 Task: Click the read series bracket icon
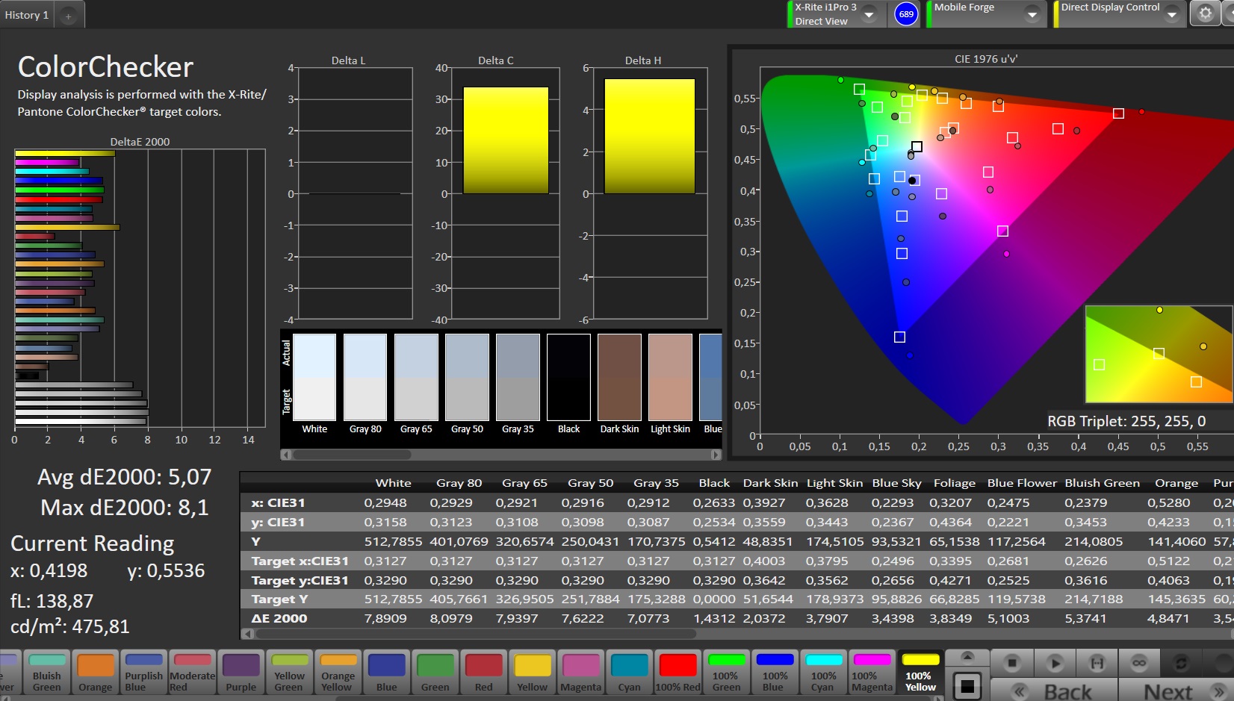1097,663
